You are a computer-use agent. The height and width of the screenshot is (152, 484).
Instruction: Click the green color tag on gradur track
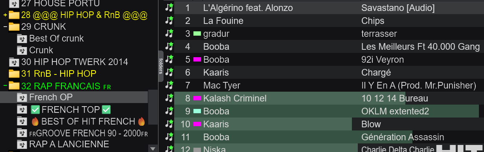197,34
